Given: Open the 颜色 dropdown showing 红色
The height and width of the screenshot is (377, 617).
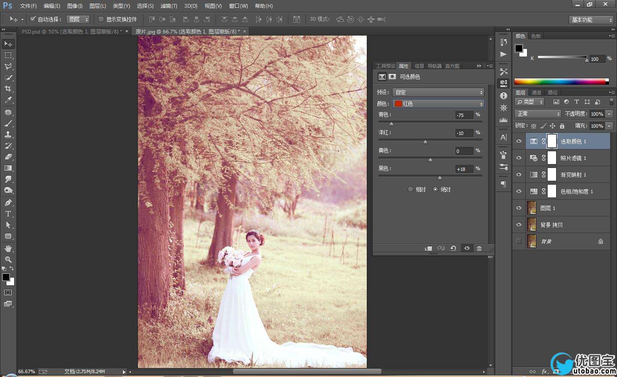Looking at the screenshot, I should (438, 104).
